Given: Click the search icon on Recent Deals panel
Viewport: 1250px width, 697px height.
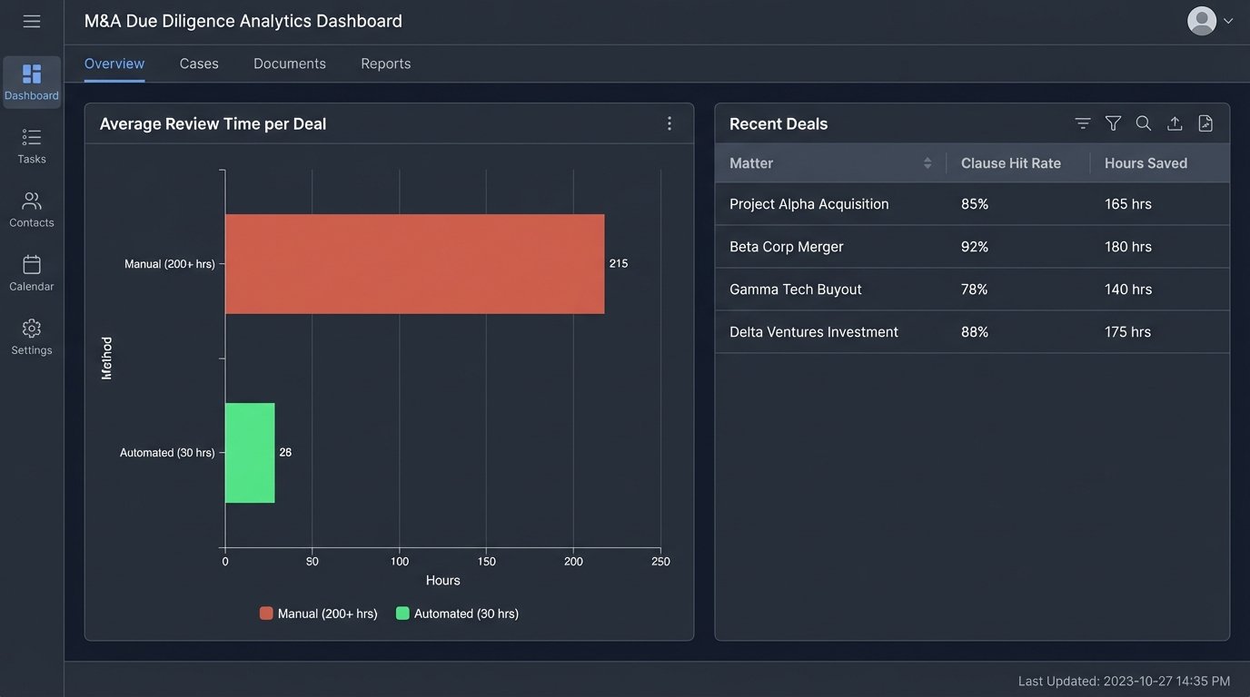Looking at the screenshot, I should click(x=1143, y=123).
